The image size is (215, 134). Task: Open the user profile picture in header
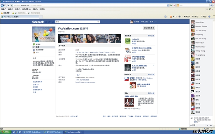[132, 22]
